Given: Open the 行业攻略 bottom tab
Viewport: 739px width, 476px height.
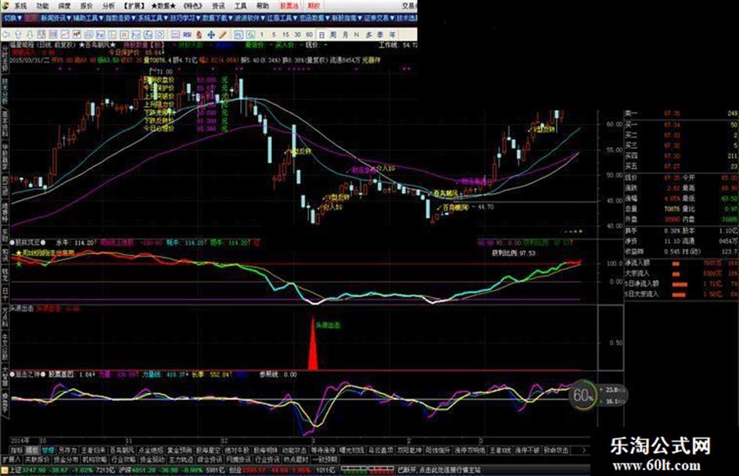Looking at the screenshot, I should [x=124, y=459].
